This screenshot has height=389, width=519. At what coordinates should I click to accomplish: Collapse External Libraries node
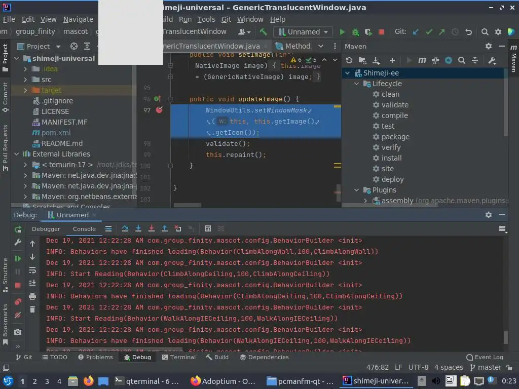(x=17, y=154)
